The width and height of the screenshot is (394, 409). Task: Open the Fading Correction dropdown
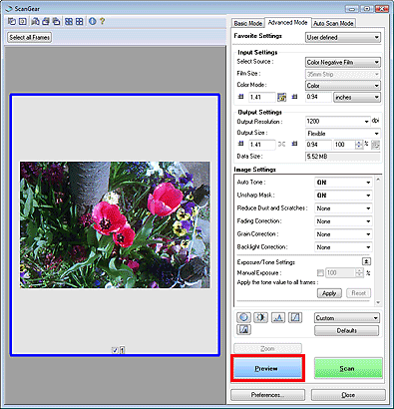pyautogui.click(x=343, y=221)
